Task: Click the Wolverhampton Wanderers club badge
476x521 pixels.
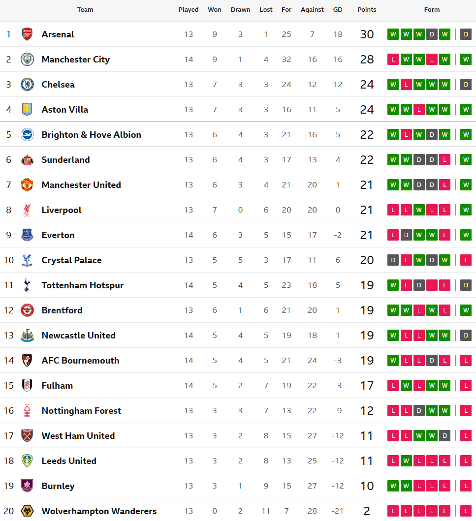Action: point(27,511)
